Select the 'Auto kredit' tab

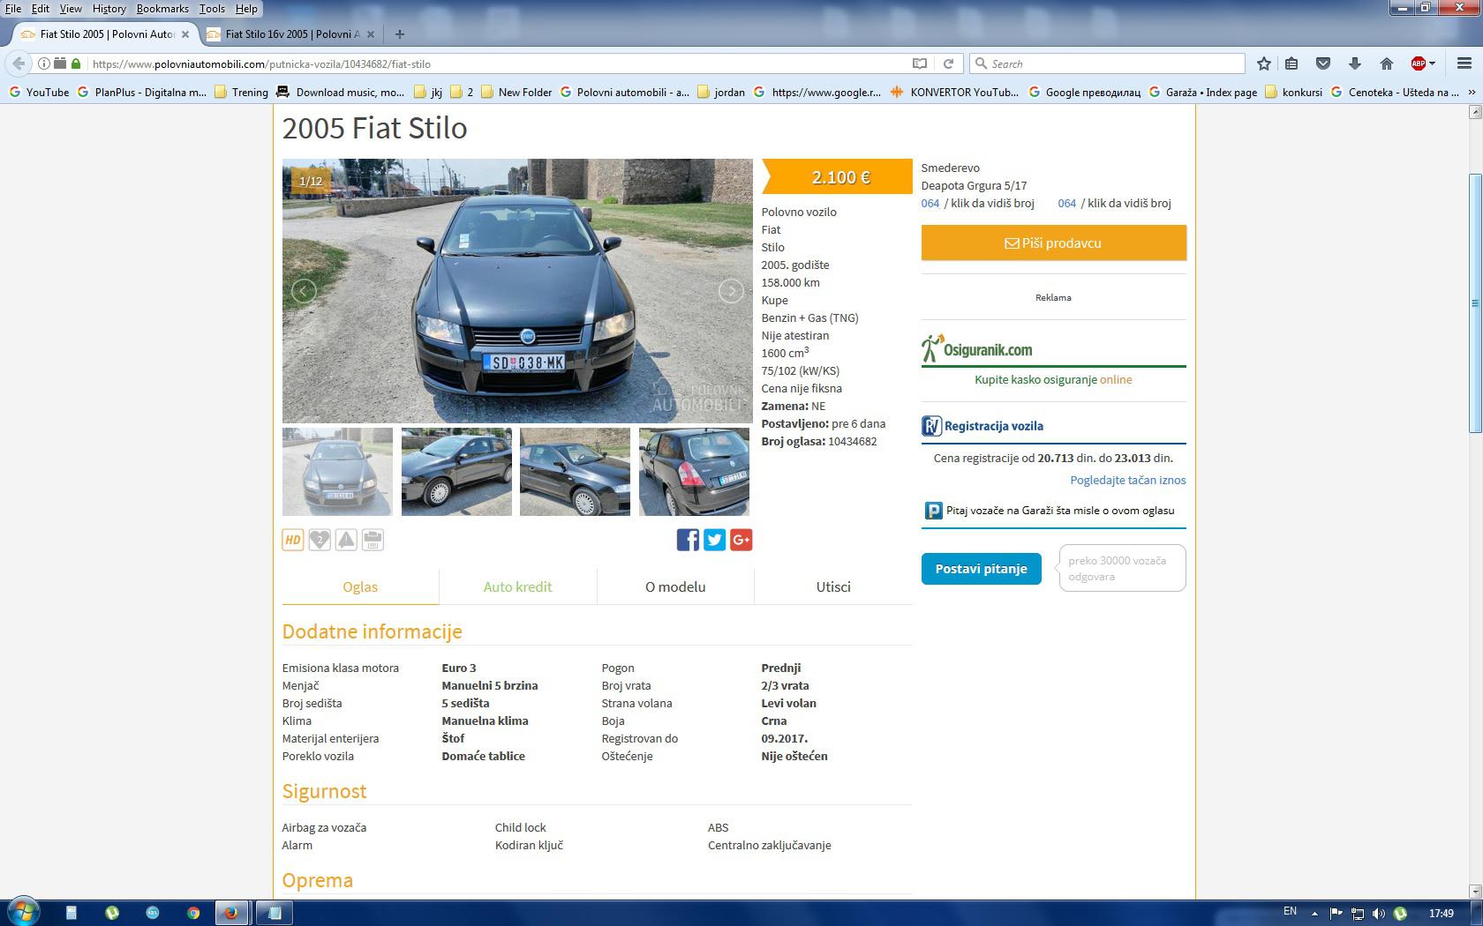(517, 586)
